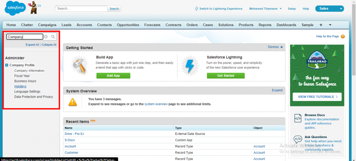Open the Chatter tab
This screenshot has width=356, height=161.
pos(27,25)
